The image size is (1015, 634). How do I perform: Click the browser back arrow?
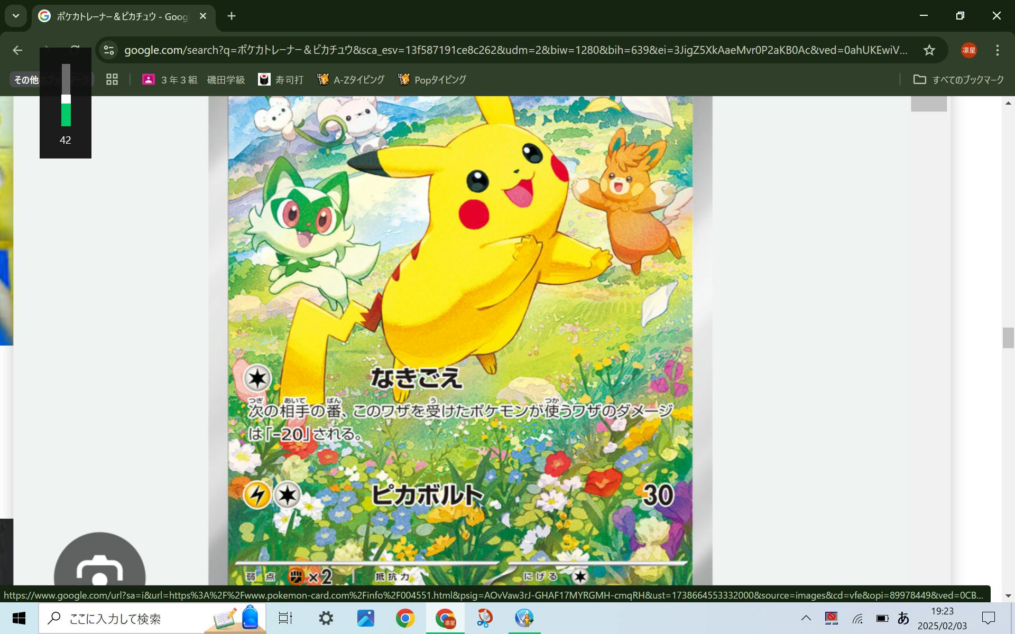(x=18, y=50)
